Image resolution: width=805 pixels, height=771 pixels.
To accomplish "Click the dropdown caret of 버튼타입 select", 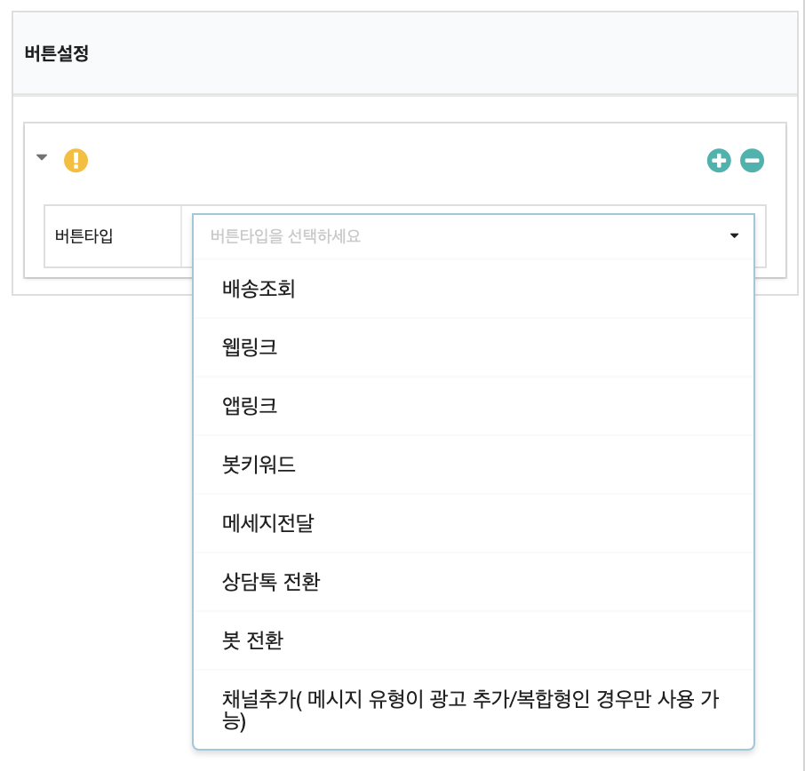I will (734, 235).
